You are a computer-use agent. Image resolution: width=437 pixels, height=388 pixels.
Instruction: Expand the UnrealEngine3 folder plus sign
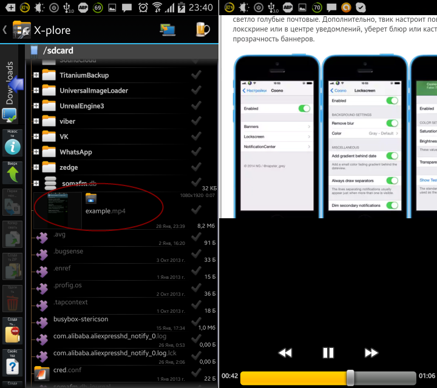coord(36,105)
